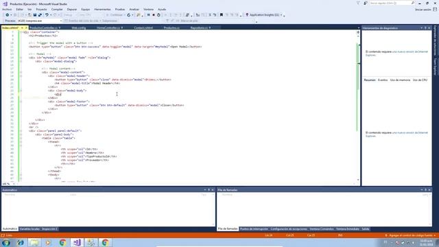Open the Ventana menu

(x=148, y=9)
